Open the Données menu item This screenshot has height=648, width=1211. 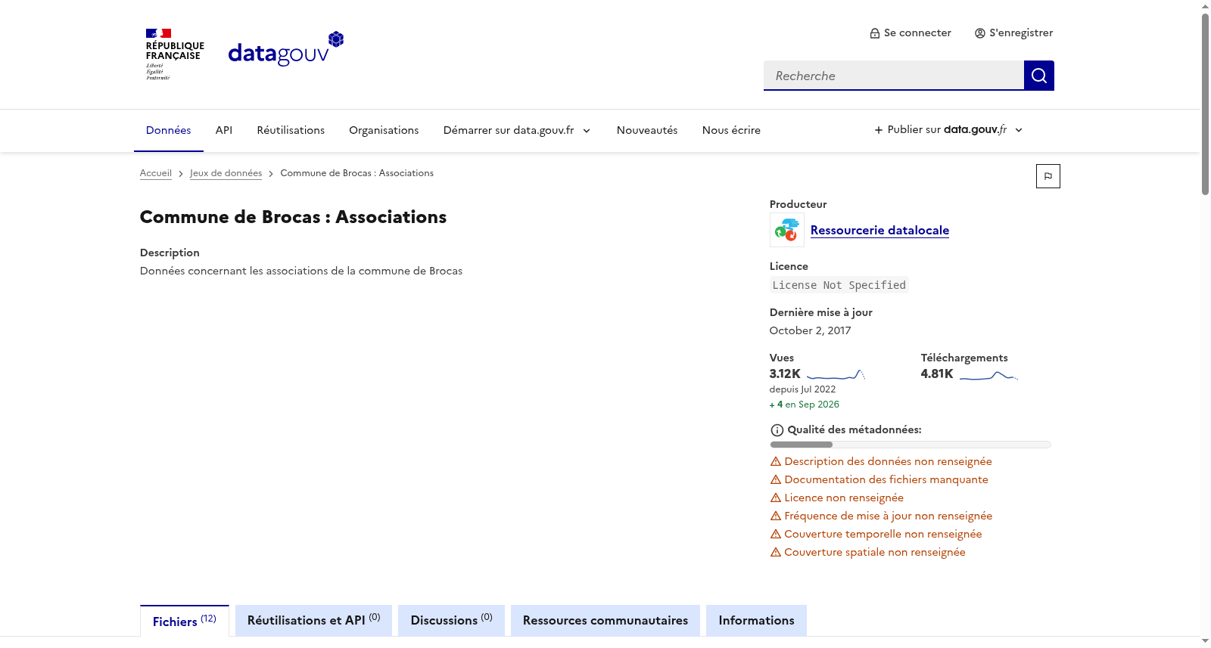tap(169, 130)
